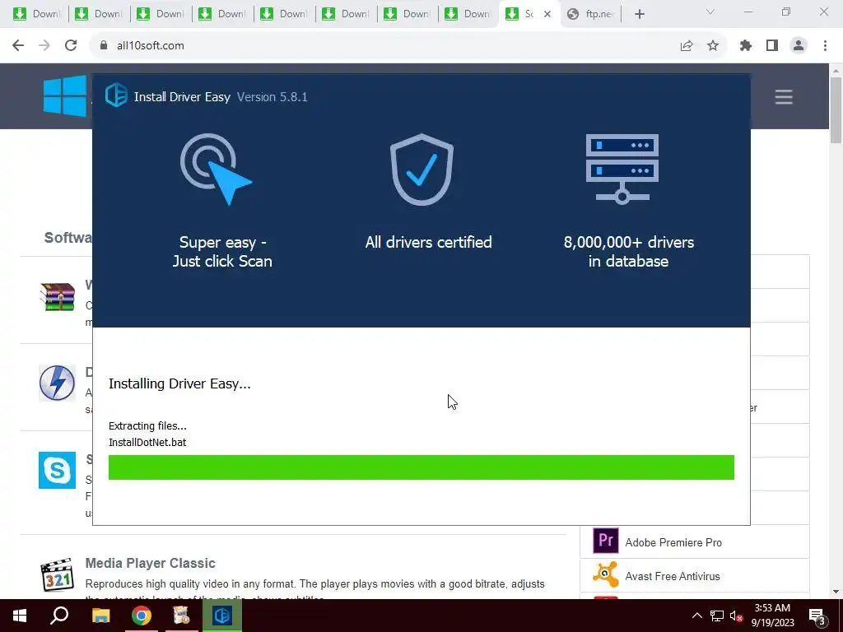Screen dimensions: 843x632
Task: Click the 'Installing Driver Easy...' status text
Action: [179, 383]
